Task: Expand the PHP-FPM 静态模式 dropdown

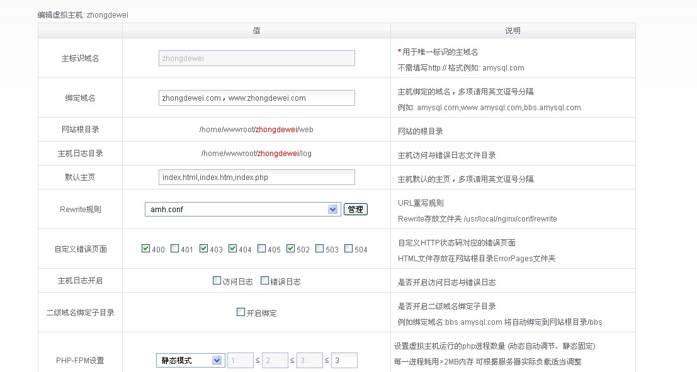Action: (x=190, y=361)
